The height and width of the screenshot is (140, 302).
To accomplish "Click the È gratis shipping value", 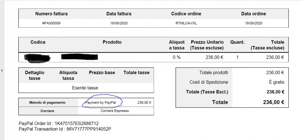I will pyautogui.click(x=277, y=82).
